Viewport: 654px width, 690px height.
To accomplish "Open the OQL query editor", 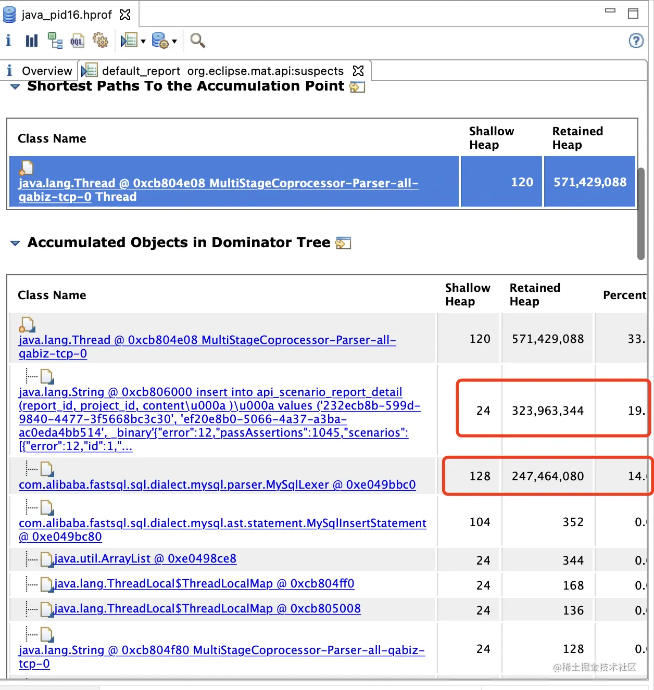I will pyautogui.click(x=78, y=41).
